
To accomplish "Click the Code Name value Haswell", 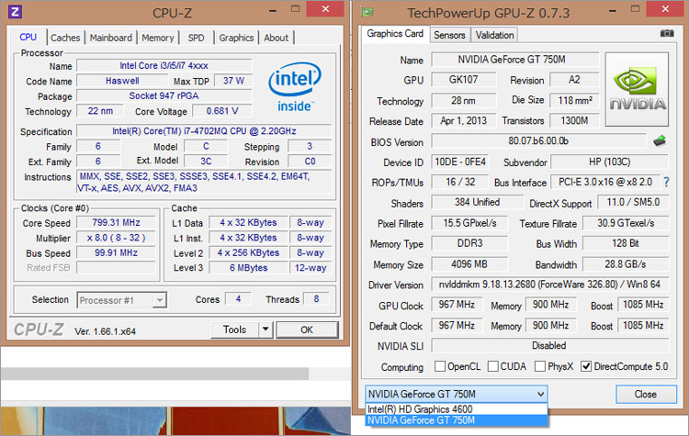I will (x=122, y=81).
